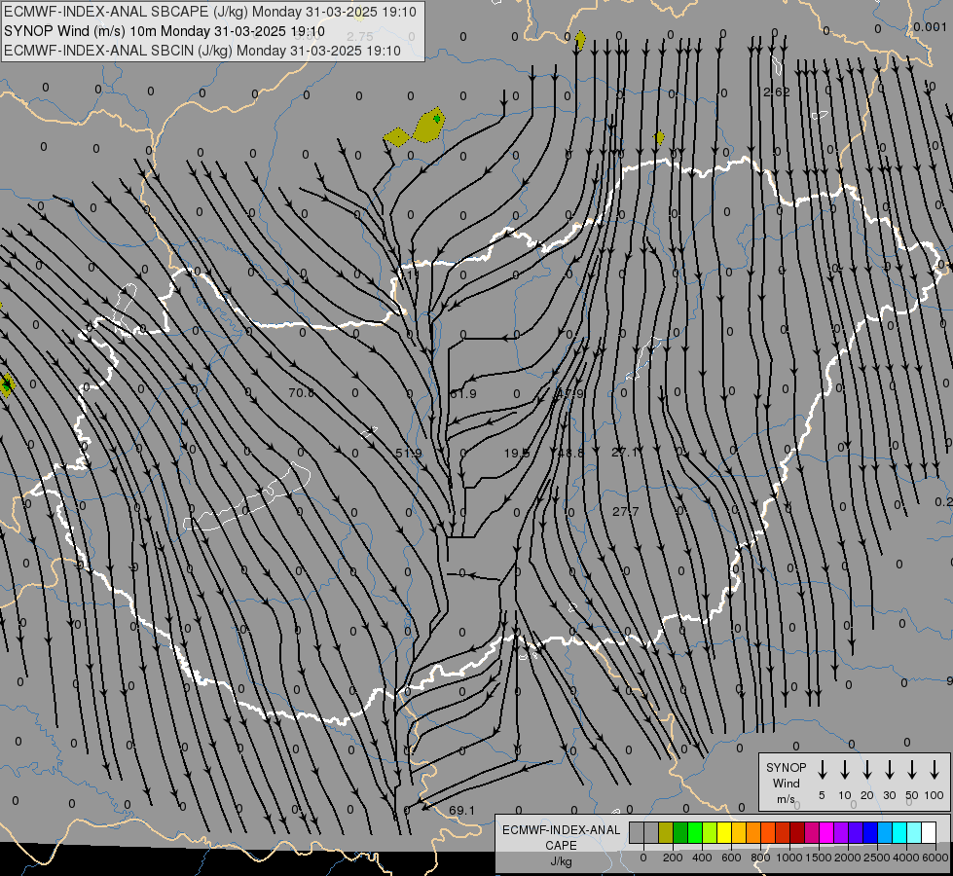Click the 0.001 value in top-right corner
Screen dimensions: 953x876
(930, 26)
